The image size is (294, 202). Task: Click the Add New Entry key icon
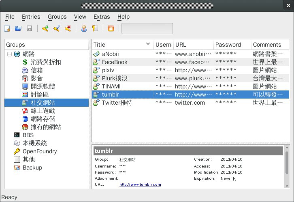tap(45, 28)
